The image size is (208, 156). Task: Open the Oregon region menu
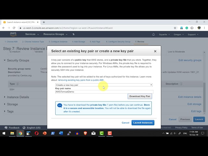178,34
